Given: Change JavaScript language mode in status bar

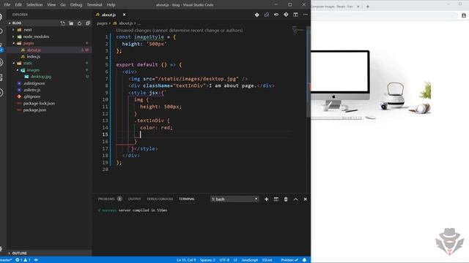Looking at the screenshot, I should (x=250, y=260).
